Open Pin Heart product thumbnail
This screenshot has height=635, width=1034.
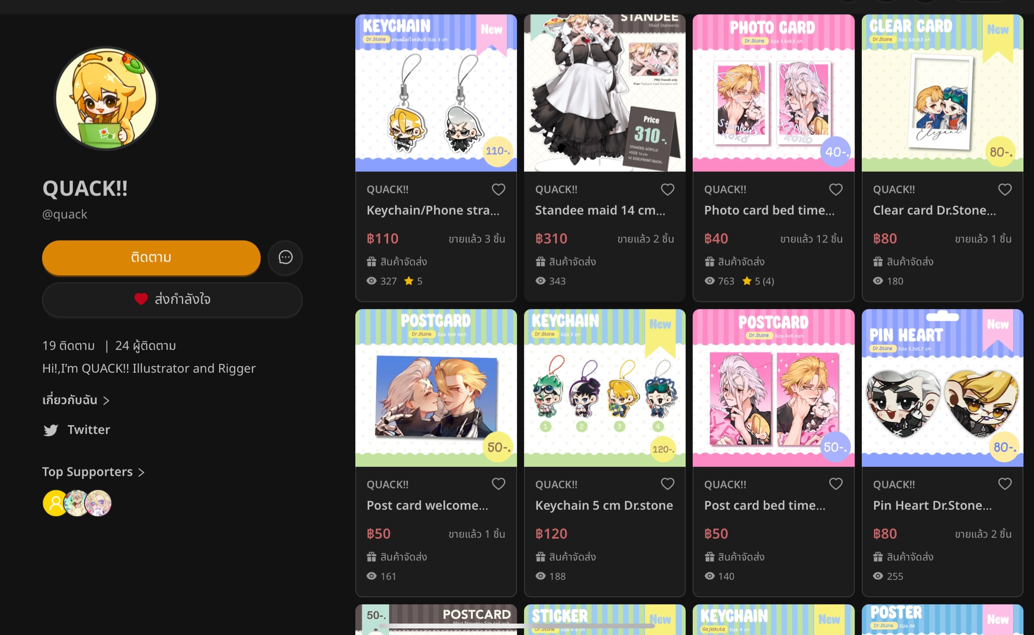point(942,388)
